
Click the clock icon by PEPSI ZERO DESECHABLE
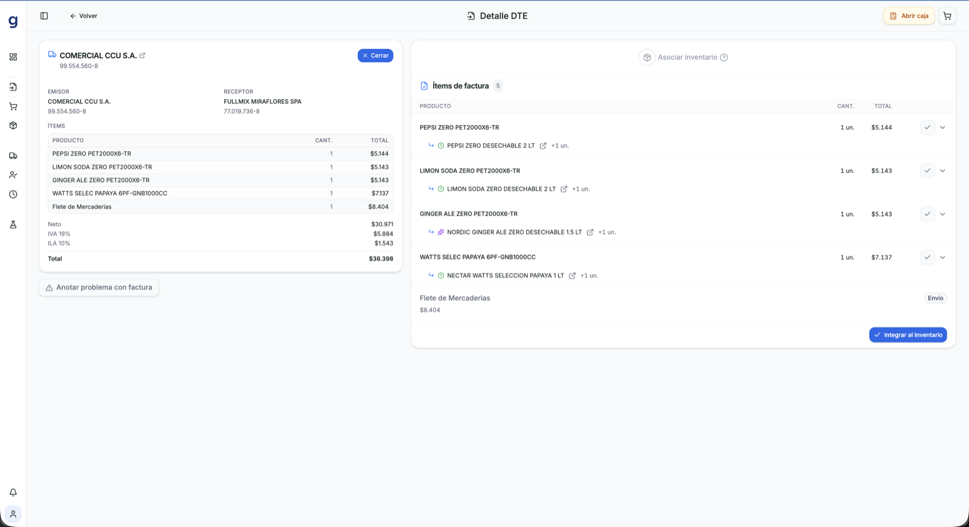441,146
